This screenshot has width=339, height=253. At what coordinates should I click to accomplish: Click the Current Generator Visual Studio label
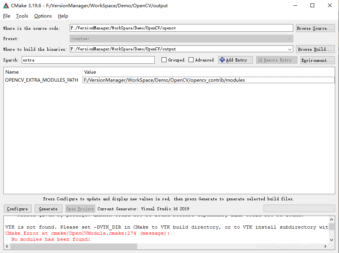click(x=143, y=209)
